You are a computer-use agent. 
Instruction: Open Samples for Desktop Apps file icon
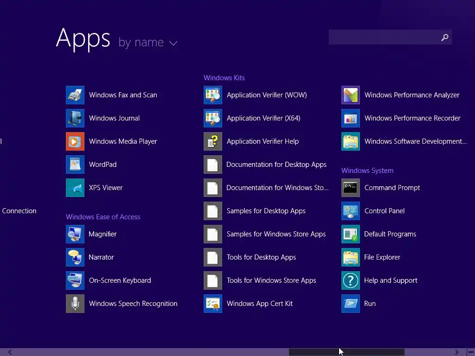coord(213,211)
